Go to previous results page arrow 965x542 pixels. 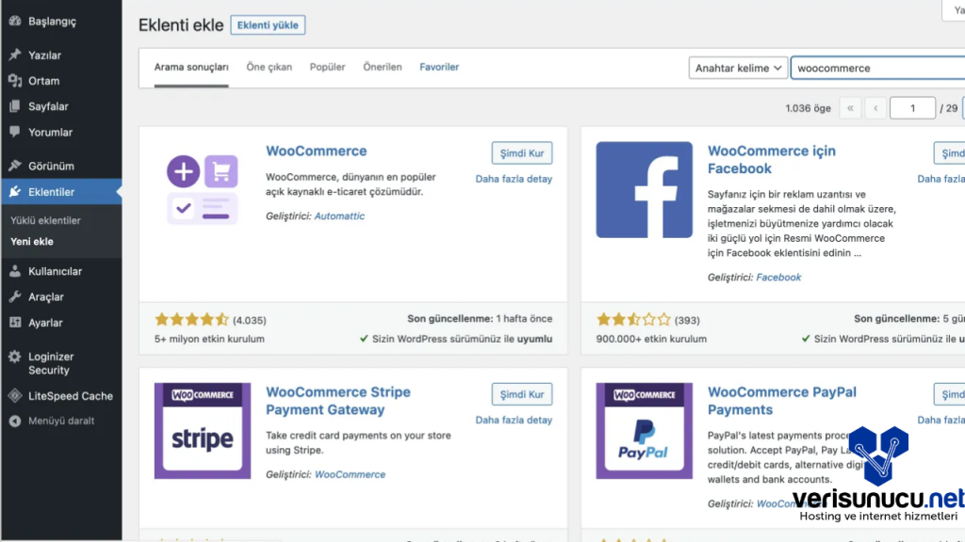[x=875, y=108]
